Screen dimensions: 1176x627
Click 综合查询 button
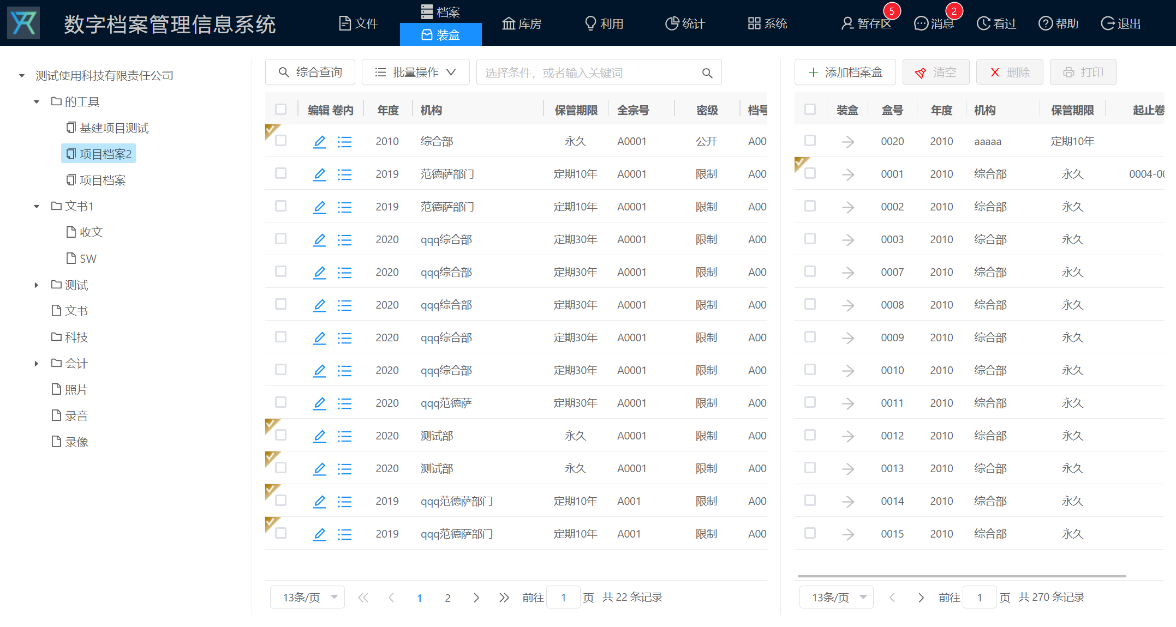point(310,73)
